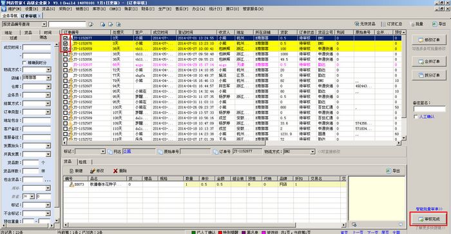
Task: Open the 按货品编号查询 search type dropdown
Action: [x=44, y=24]
